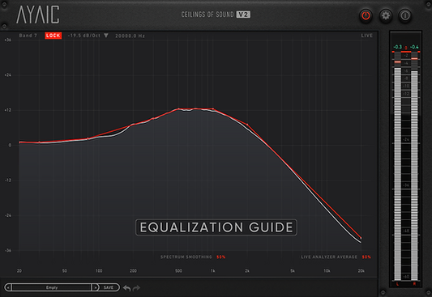Image resolution: width=432 pixels, height=297 pixels.
Task: Click the AYAIC logo
Action: 38,15
